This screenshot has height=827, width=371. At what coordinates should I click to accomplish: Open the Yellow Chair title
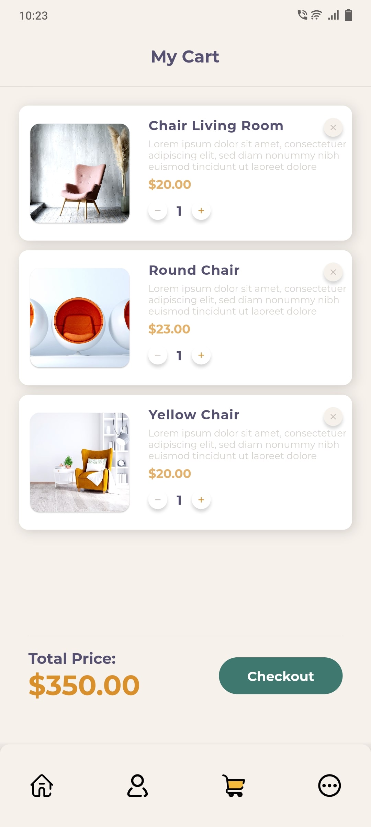click(194, 415)
